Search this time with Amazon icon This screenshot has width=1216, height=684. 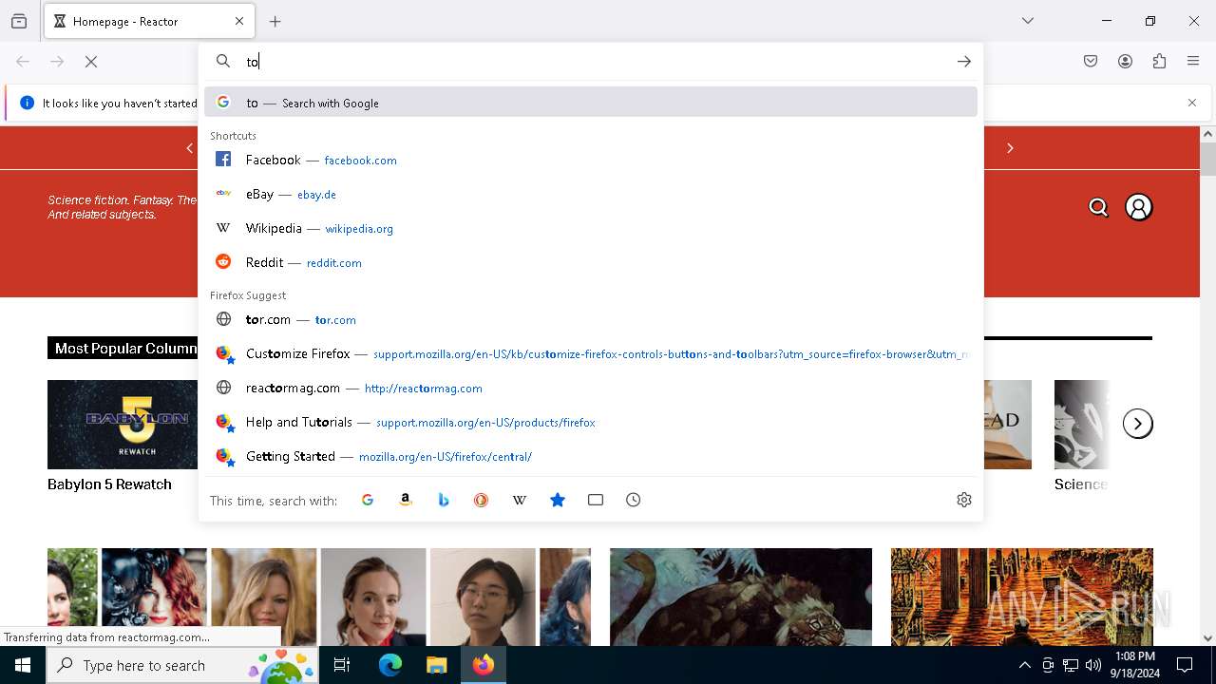[x=406, y=500]
